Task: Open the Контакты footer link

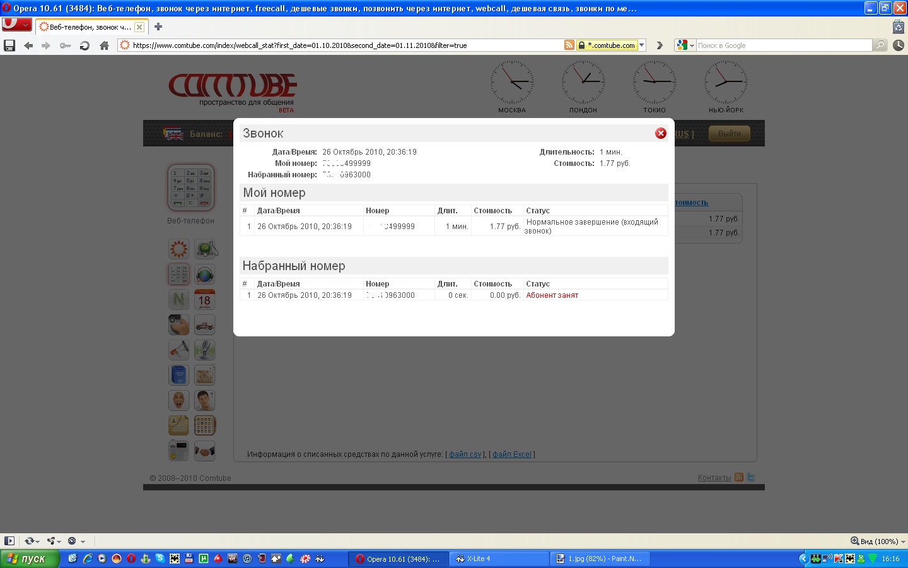Action: (714, 478)
